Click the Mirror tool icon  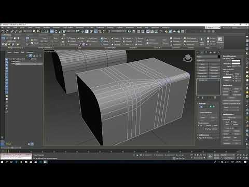(129, 31)
